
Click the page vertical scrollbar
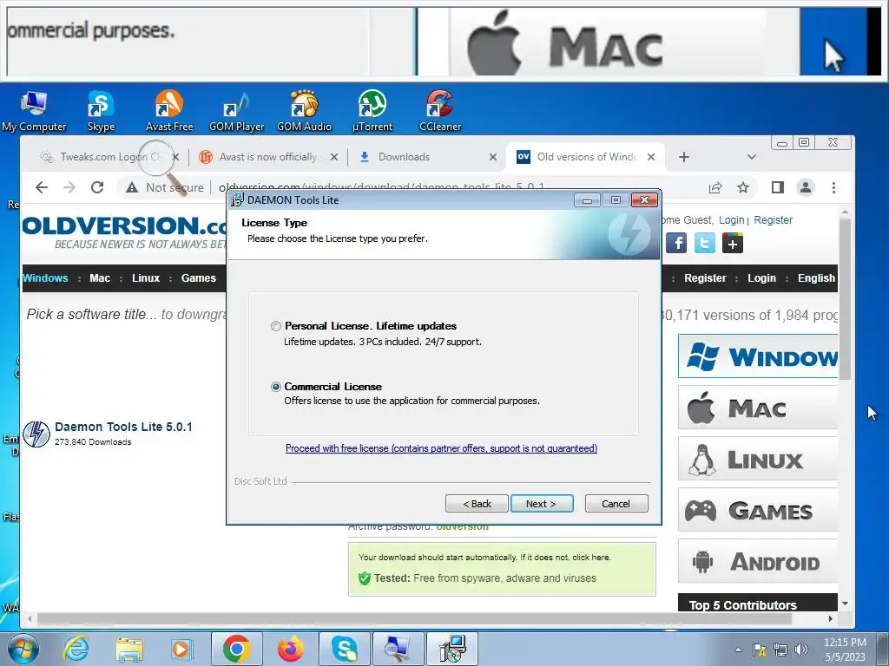[x=845, y=299]
